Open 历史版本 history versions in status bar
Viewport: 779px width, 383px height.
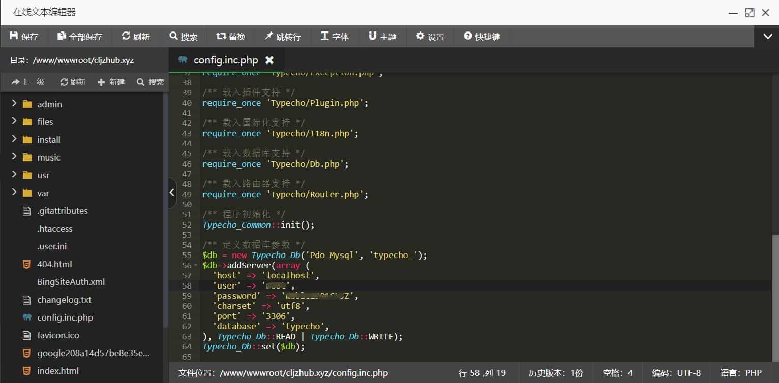tap(556, 373)
